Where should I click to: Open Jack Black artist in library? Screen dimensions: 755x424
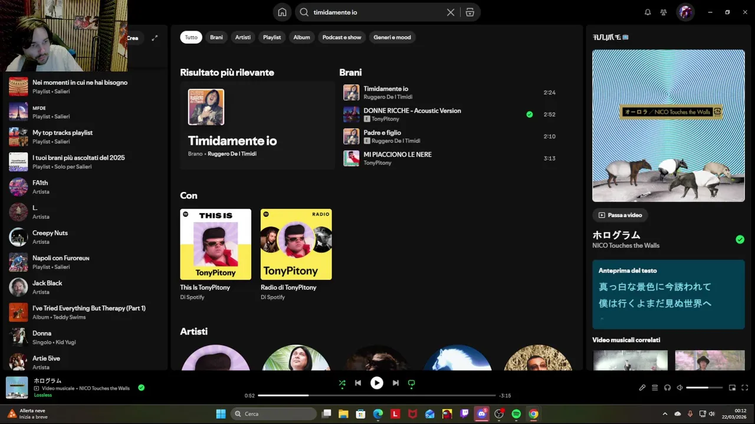pos(85,287)
